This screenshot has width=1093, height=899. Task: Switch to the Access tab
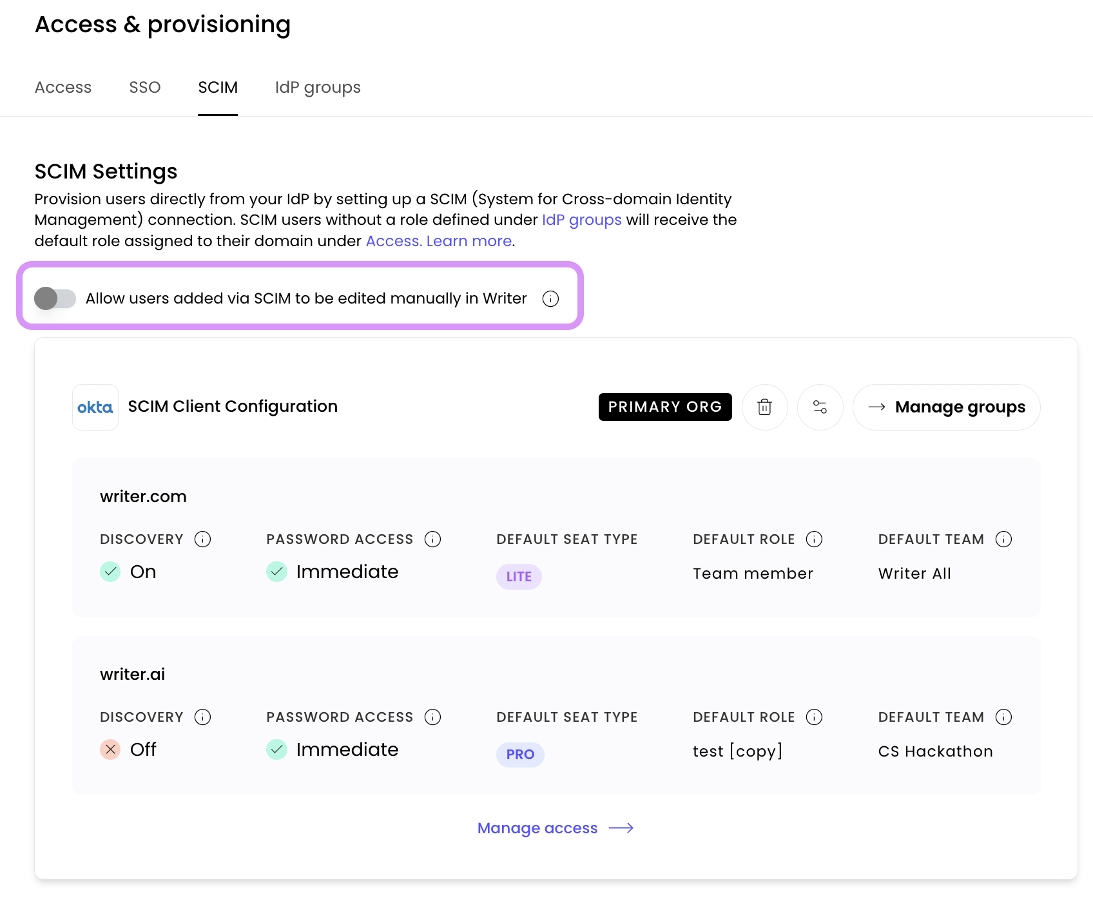click(63, 88)
